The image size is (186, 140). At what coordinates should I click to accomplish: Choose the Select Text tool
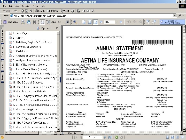[x=53, y=22]
